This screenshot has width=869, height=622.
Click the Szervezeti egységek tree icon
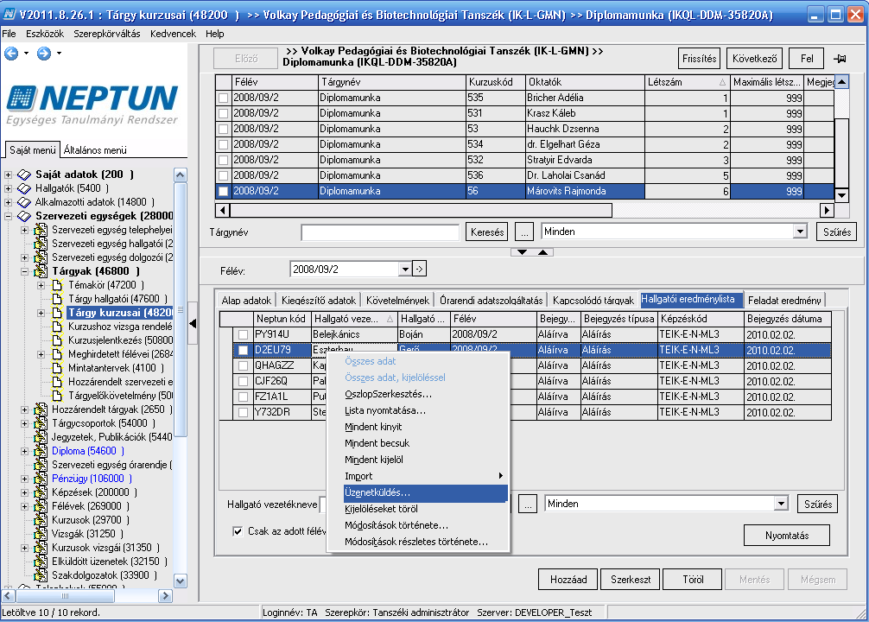point(24,216)
